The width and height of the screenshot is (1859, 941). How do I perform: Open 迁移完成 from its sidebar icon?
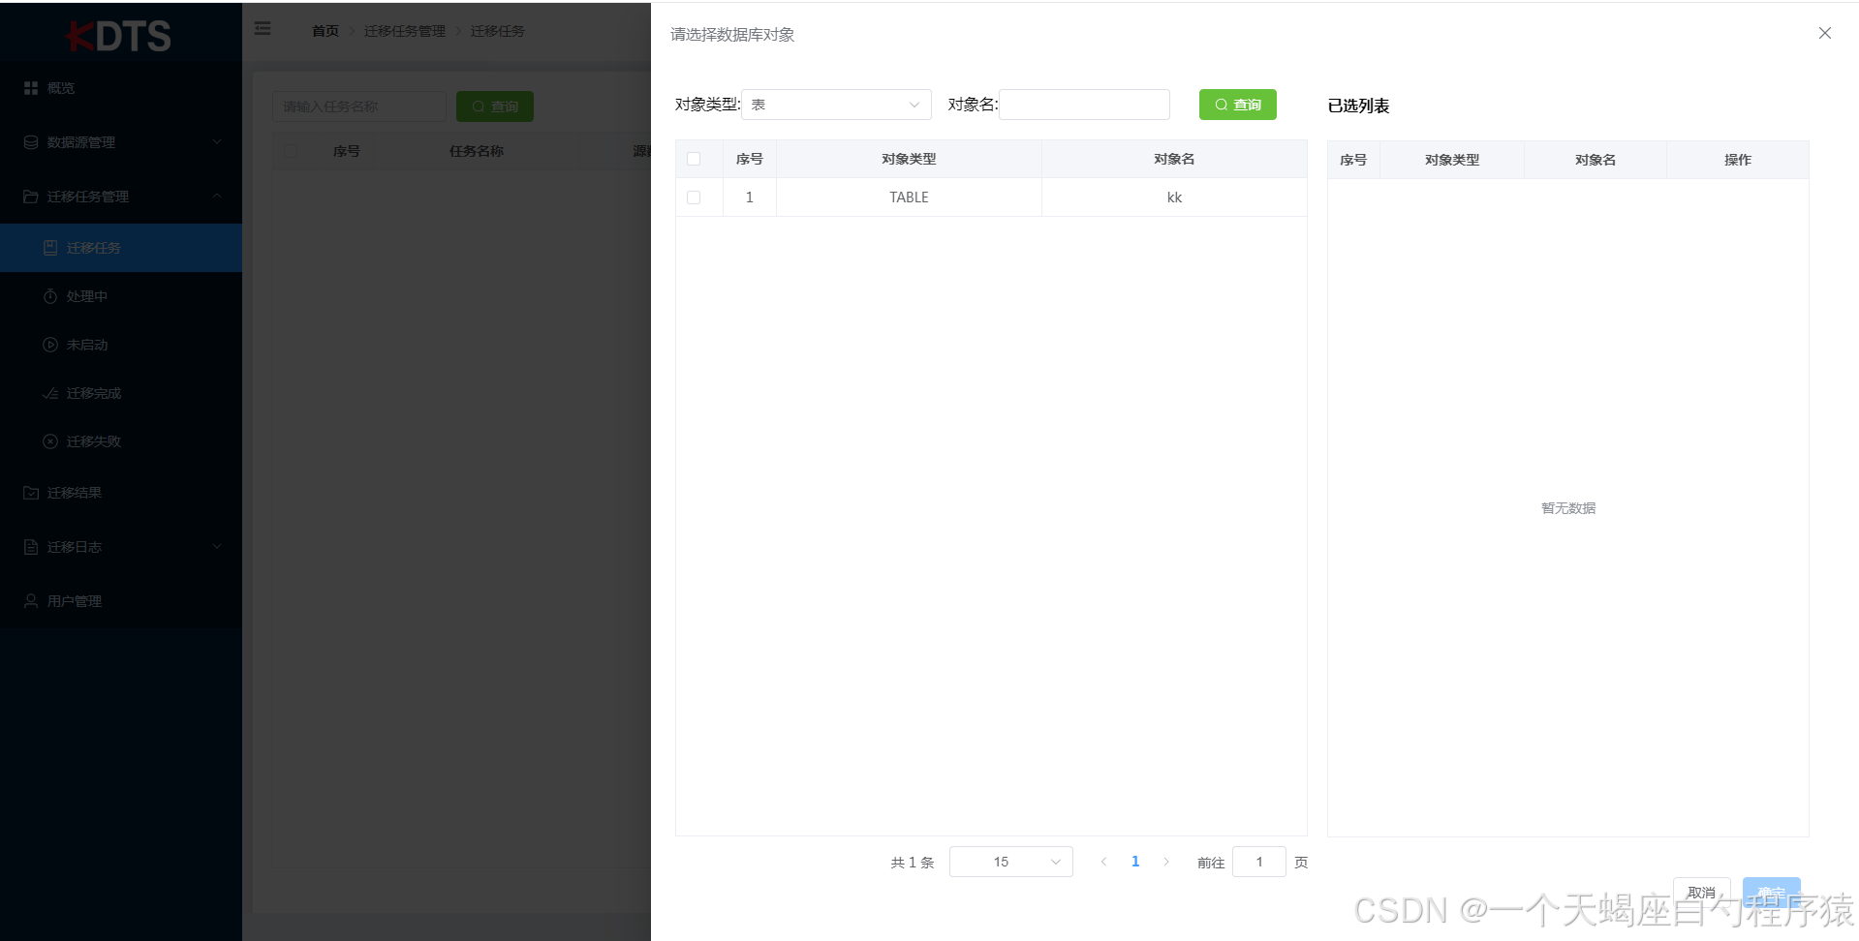[x=50, y=392]
